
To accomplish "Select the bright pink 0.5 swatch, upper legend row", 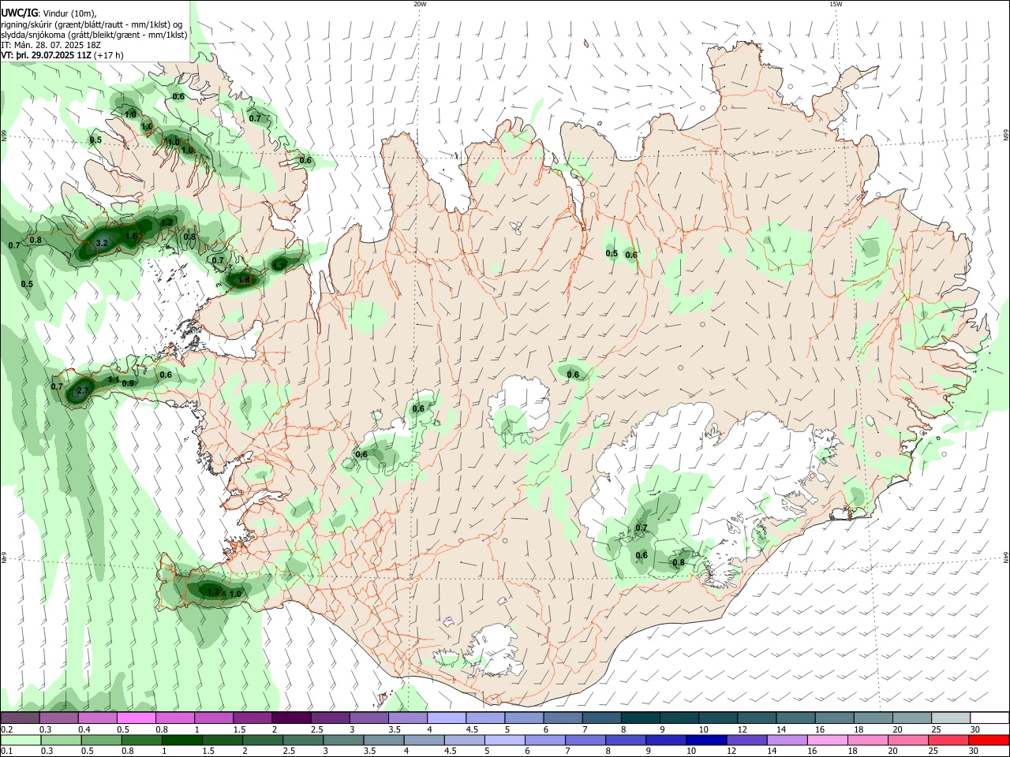I will tap(137, 718).
